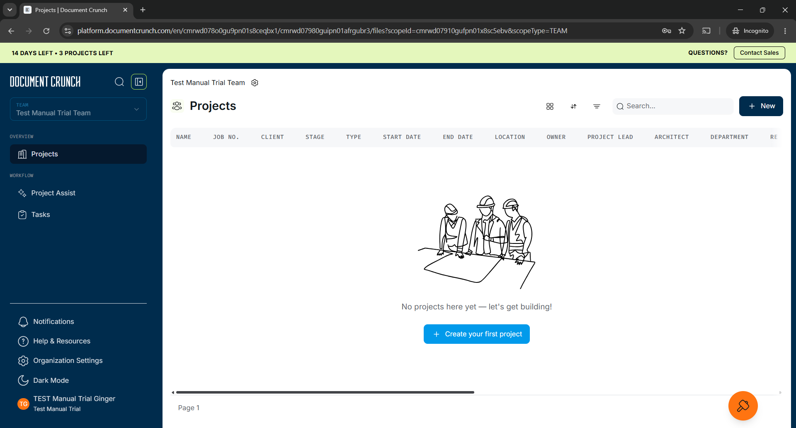Click the Contact Sales button
Viewport: 796px width, 428px height.
click(759, 53)
